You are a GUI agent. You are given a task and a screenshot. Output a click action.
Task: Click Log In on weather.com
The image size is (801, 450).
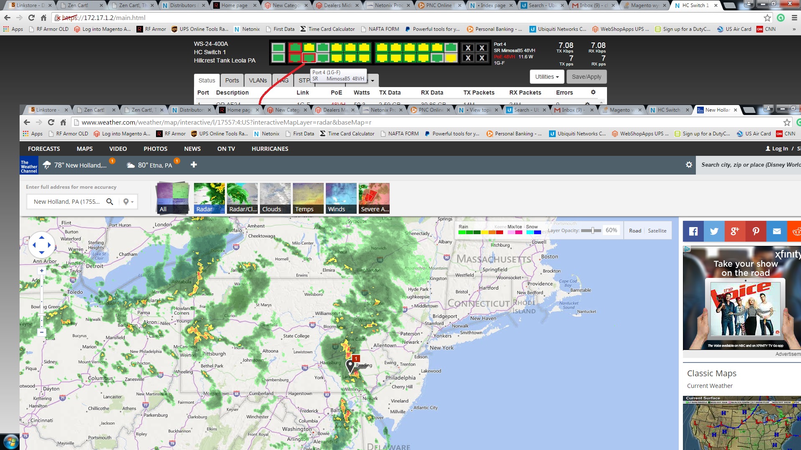point(777,149)
